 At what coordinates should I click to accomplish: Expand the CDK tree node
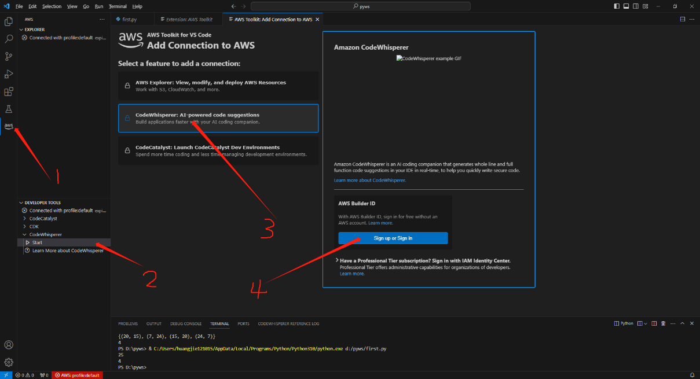[x=24, y=226]
